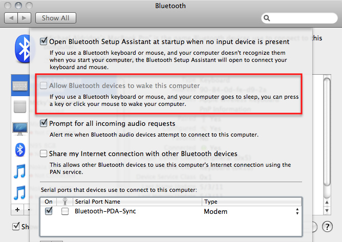
Task: Click the forward navigation arrow
Action: tap(24, 18)
